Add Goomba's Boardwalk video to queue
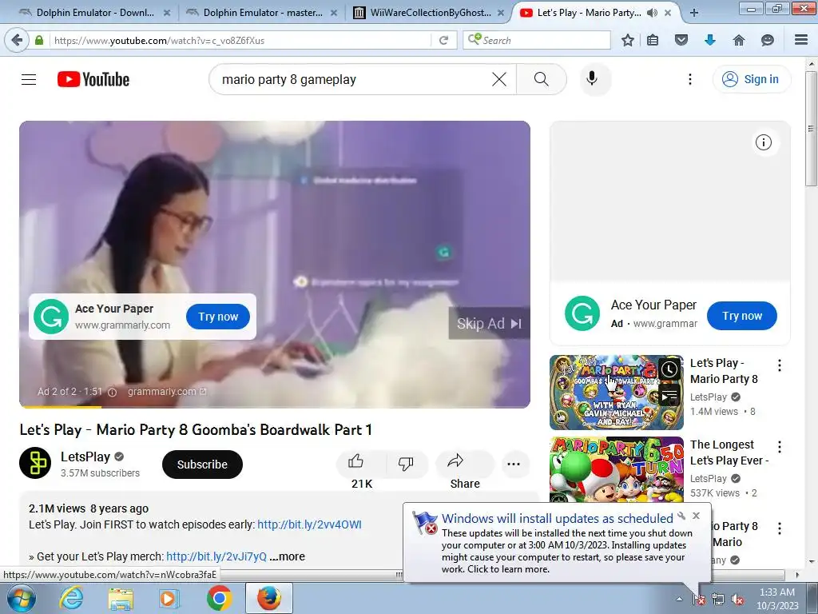818x614 pixels. [669, 397]
